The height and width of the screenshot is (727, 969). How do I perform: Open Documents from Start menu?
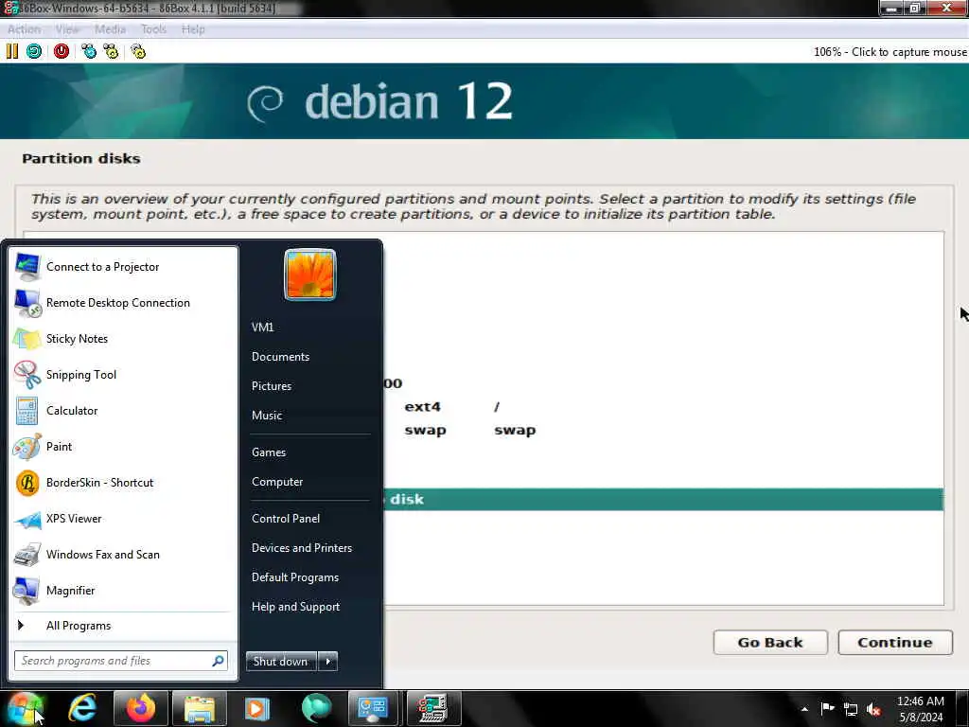pyautogui.click(x=309, y=357)
